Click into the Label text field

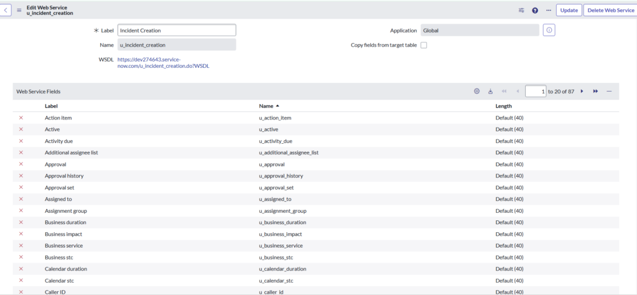coord(177,30)
